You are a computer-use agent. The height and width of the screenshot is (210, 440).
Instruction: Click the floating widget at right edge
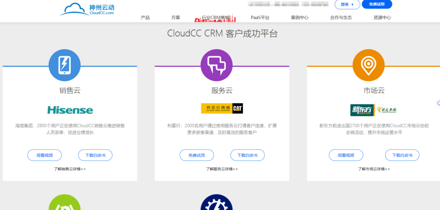tap(438, 103)
